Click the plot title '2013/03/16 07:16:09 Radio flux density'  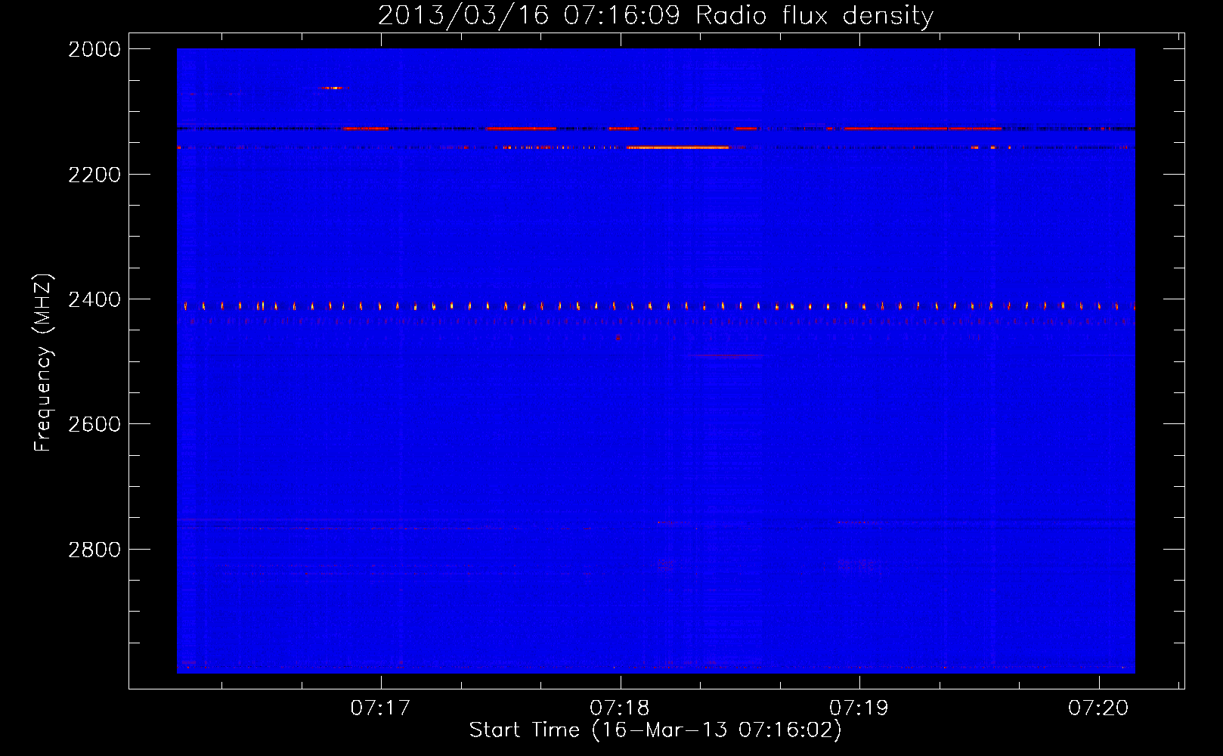coord(655,15)
